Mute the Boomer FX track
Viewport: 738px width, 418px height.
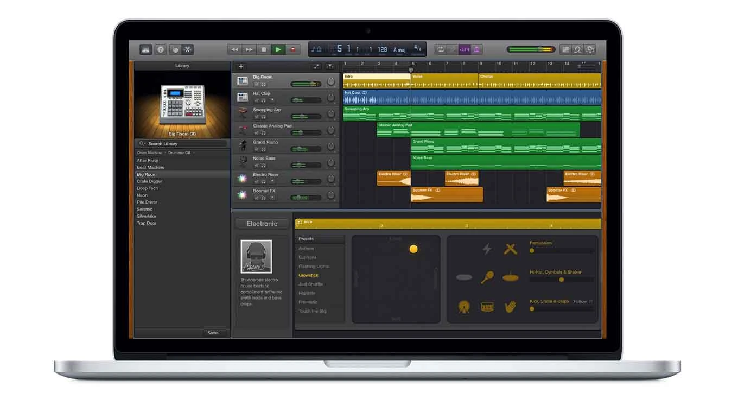[257, 198]
